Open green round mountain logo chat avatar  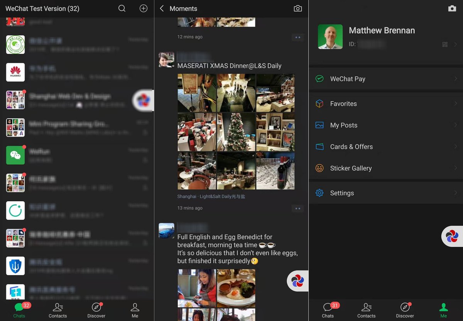(15, 45)
